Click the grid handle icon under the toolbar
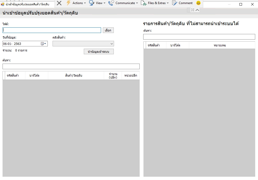 [x=189, y=10]
